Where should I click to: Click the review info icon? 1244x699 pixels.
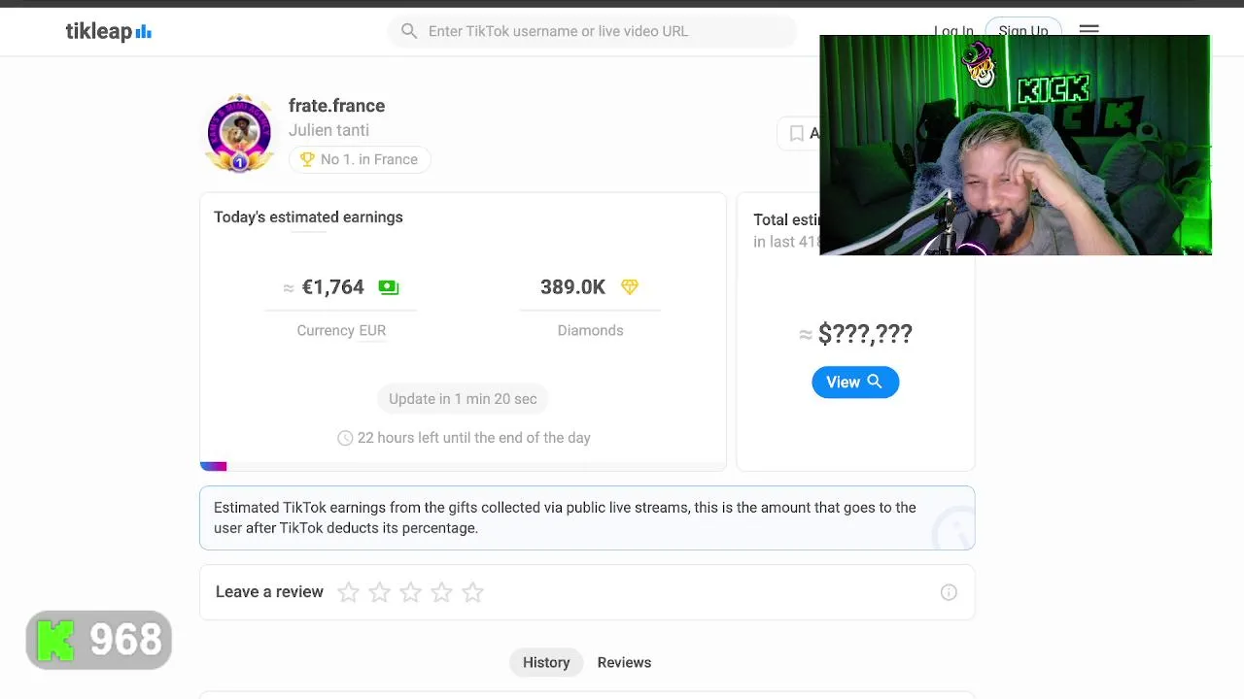point(949,592)
